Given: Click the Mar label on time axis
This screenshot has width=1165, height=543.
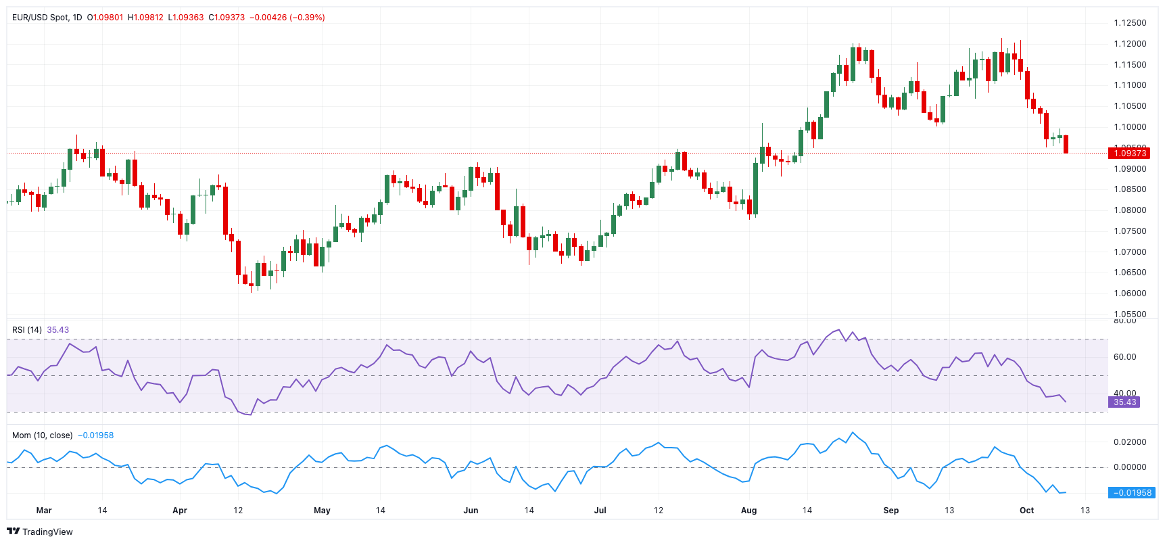Looking at the screenshot, I should coord(44,511).
